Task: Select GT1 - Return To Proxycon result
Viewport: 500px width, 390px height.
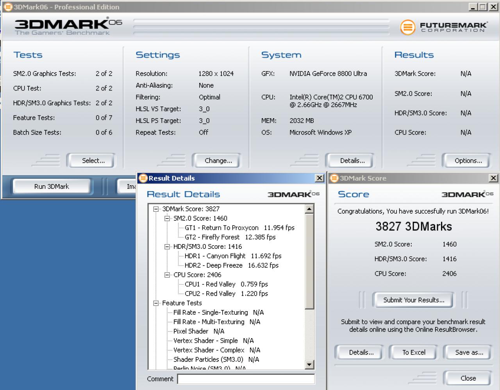Action: point(239,228)
